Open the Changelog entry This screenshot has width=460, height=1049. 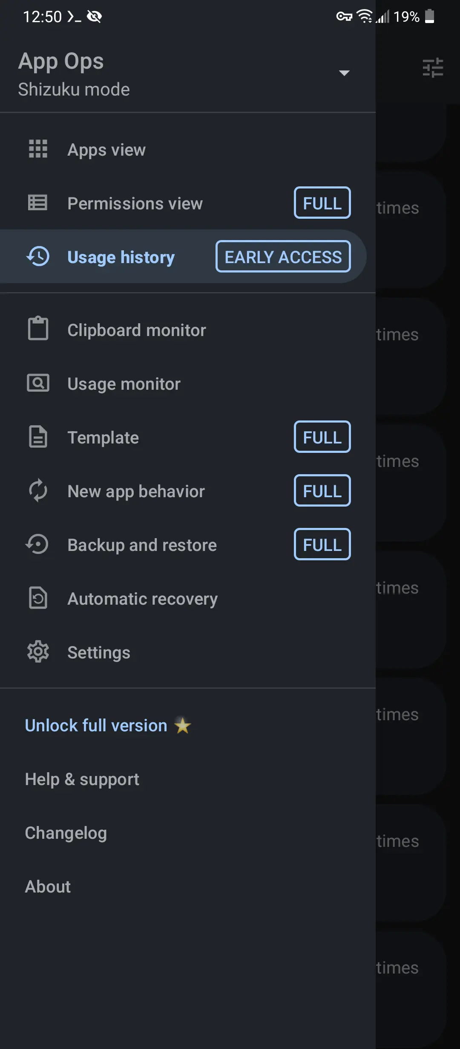point(66,833)
